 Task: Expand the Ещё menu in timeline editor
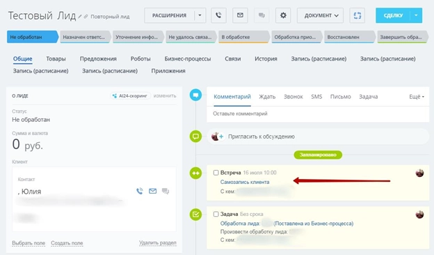click(x=417, y=96)
